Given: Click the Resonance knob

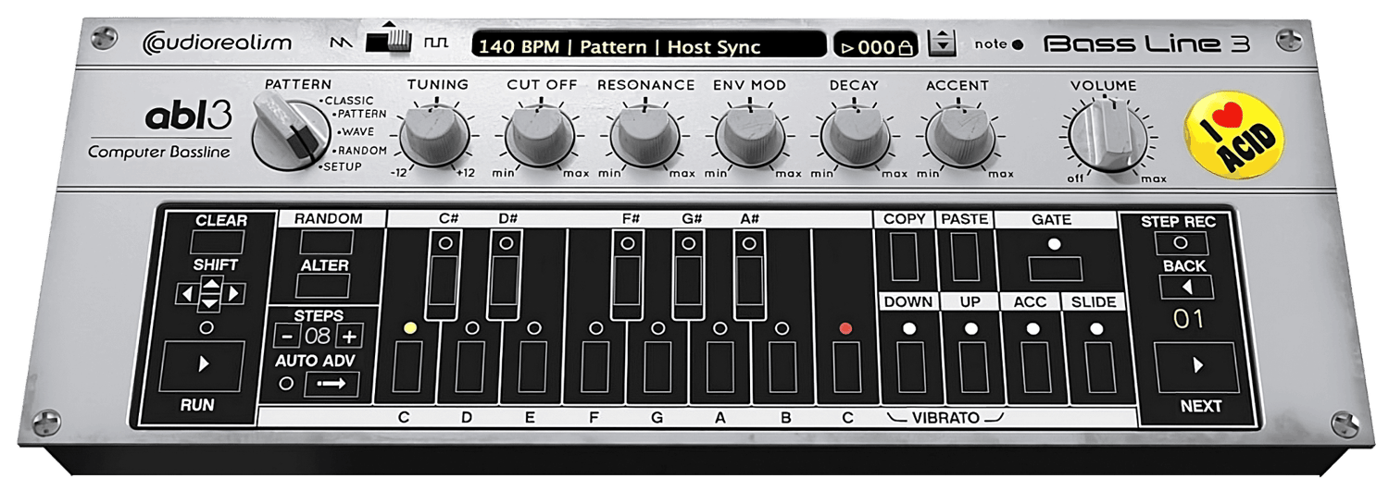Looking at the screenshot, I should pyautogui.click(x=644, y=135).
